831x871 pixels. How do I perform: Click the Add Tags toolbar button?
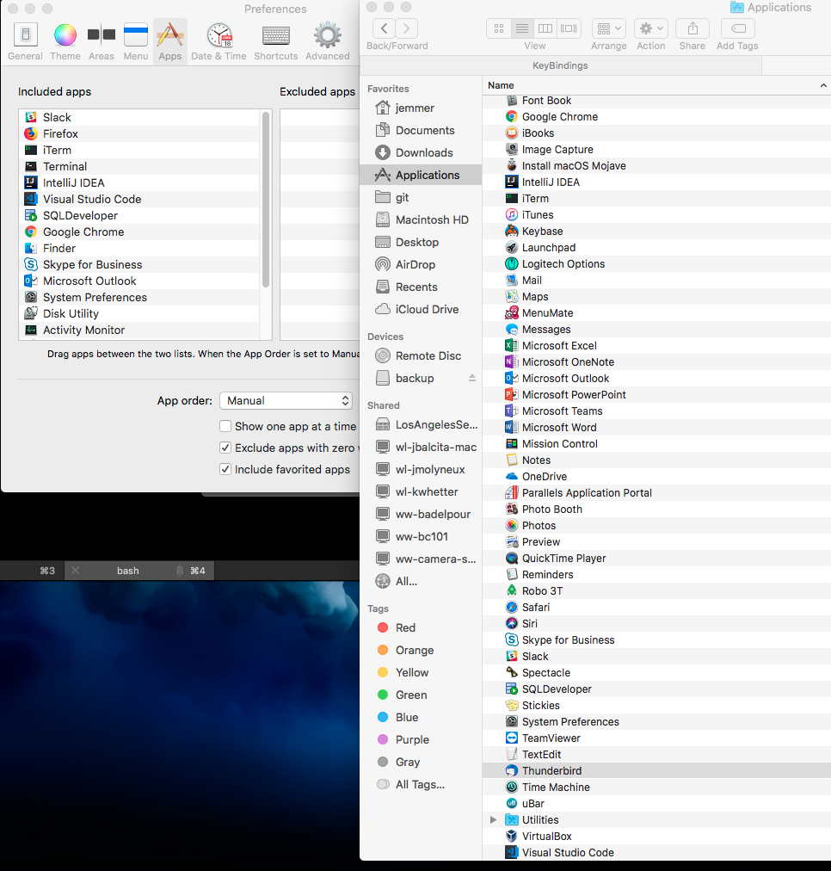click(738, 28)
